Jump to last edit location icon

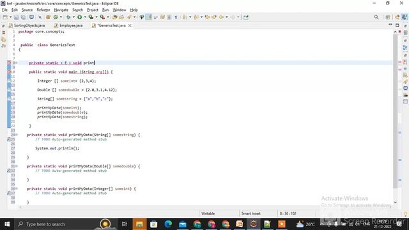tap(207, 17)
